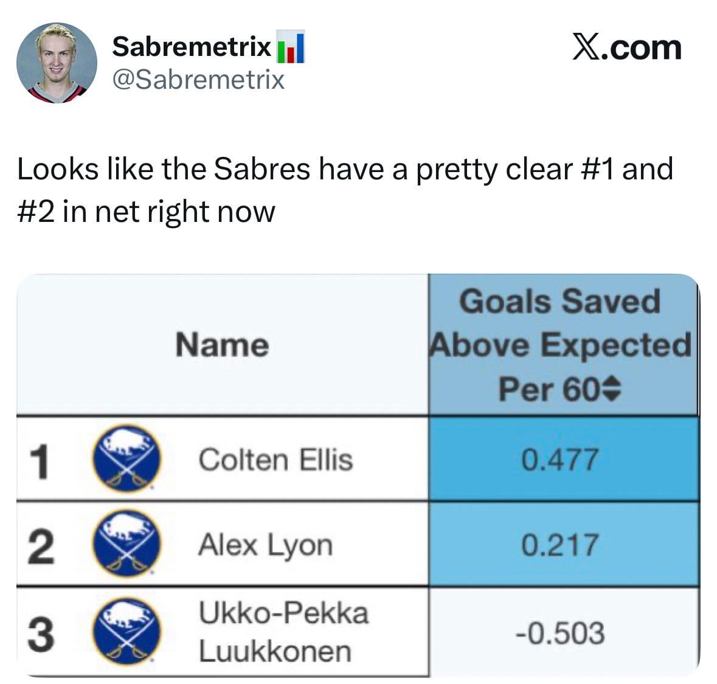Select the Colten Ellis player name
The image size is (717, 684).
point(275,459)
